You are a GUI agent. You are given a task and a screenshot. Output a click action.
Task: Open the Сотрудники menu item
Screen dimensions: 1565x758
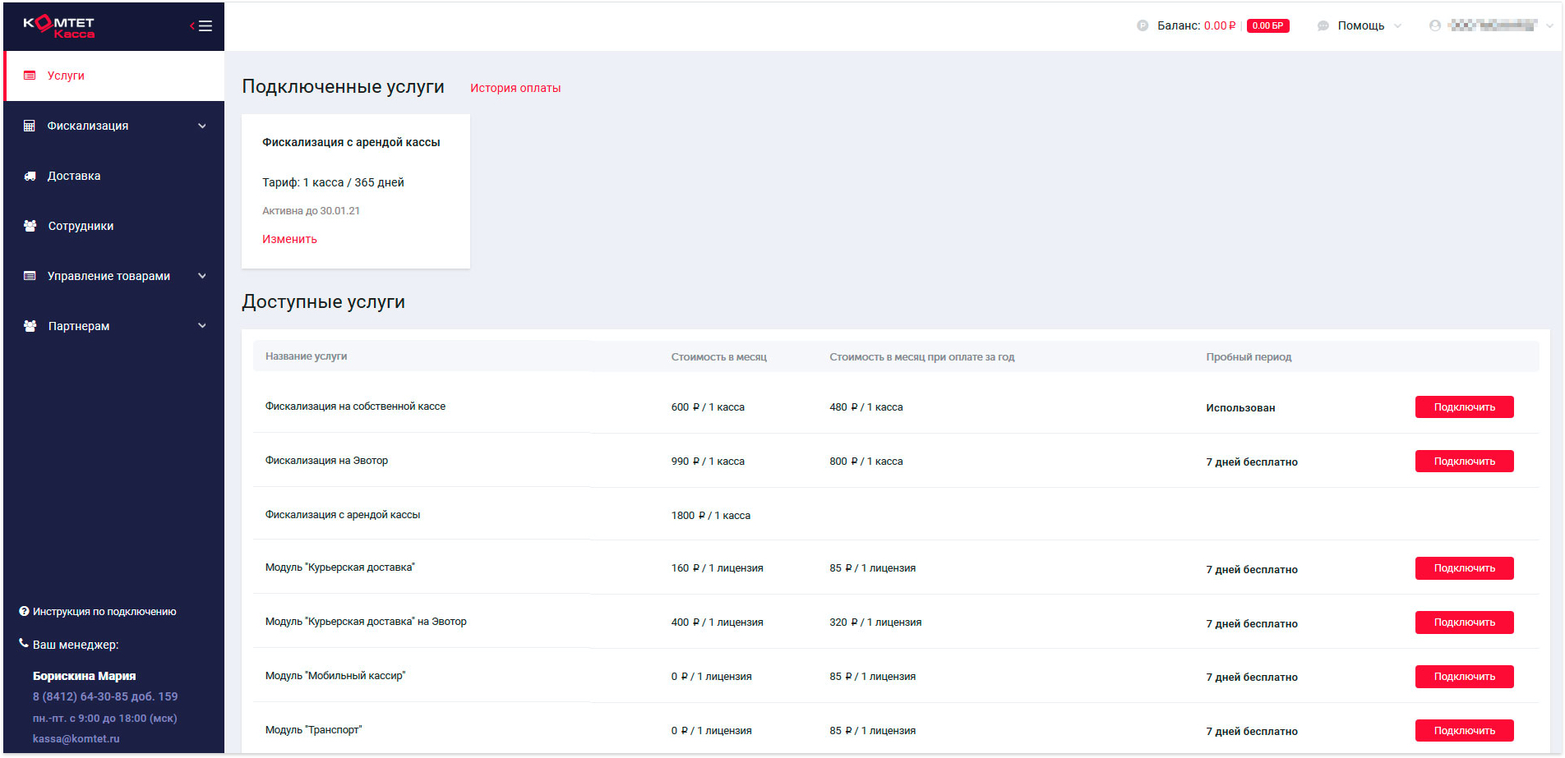114,226
